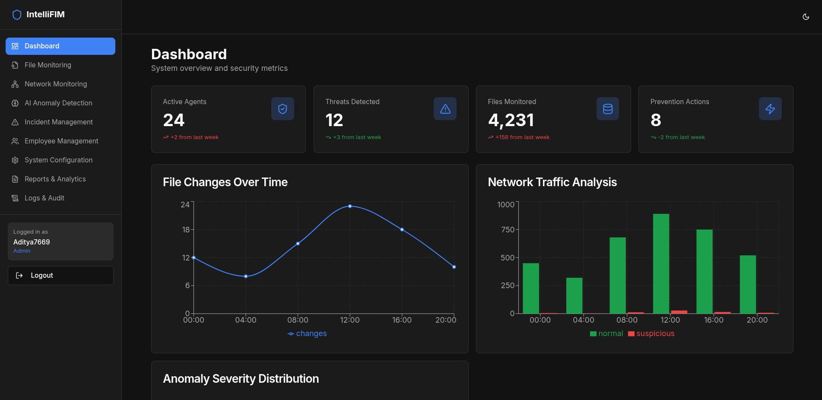The image size is (822, 400).
Task: Navigate to Employee Management
Action: pos(61,141)
